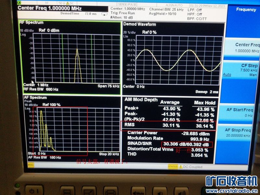Click the demod time loop icon

point(104,14)
